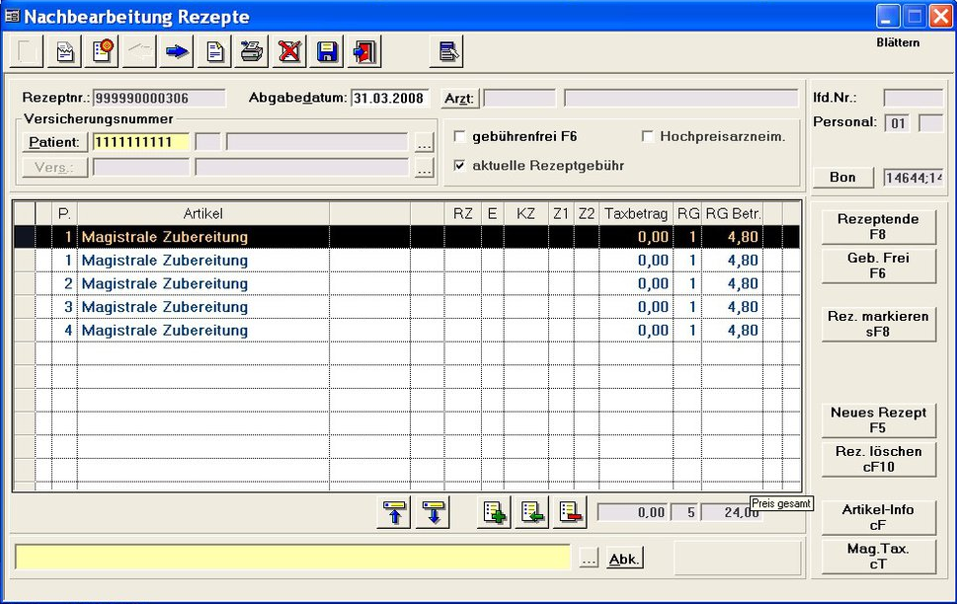Click the red X delete document icon
This screenshot has width=957, height=604.
(x=288, y=51)
